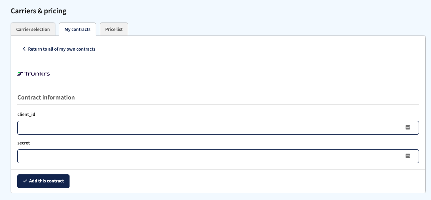Click the Carriers & pricing page title

[x=38, y=11]
